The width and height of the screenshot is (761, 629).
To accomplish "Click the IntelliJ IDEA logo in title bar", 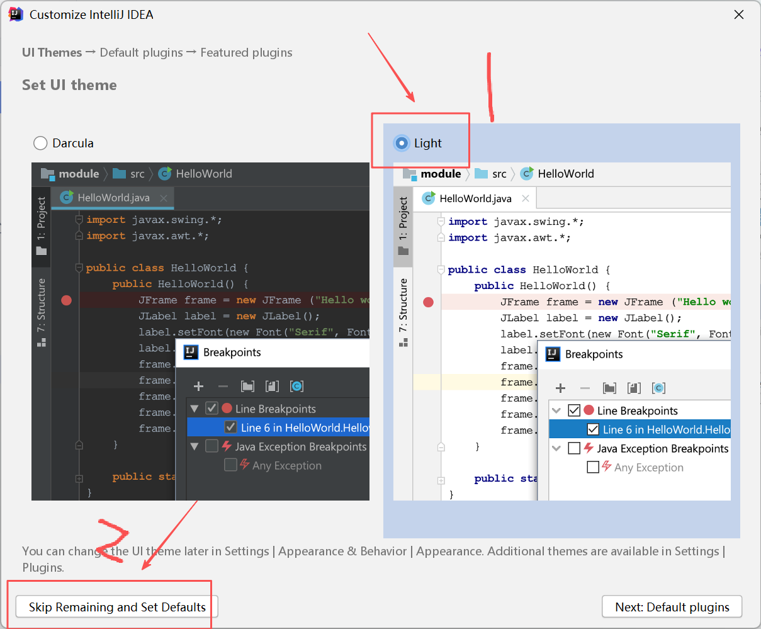I will pyautogui.click(x=16, y=14).
